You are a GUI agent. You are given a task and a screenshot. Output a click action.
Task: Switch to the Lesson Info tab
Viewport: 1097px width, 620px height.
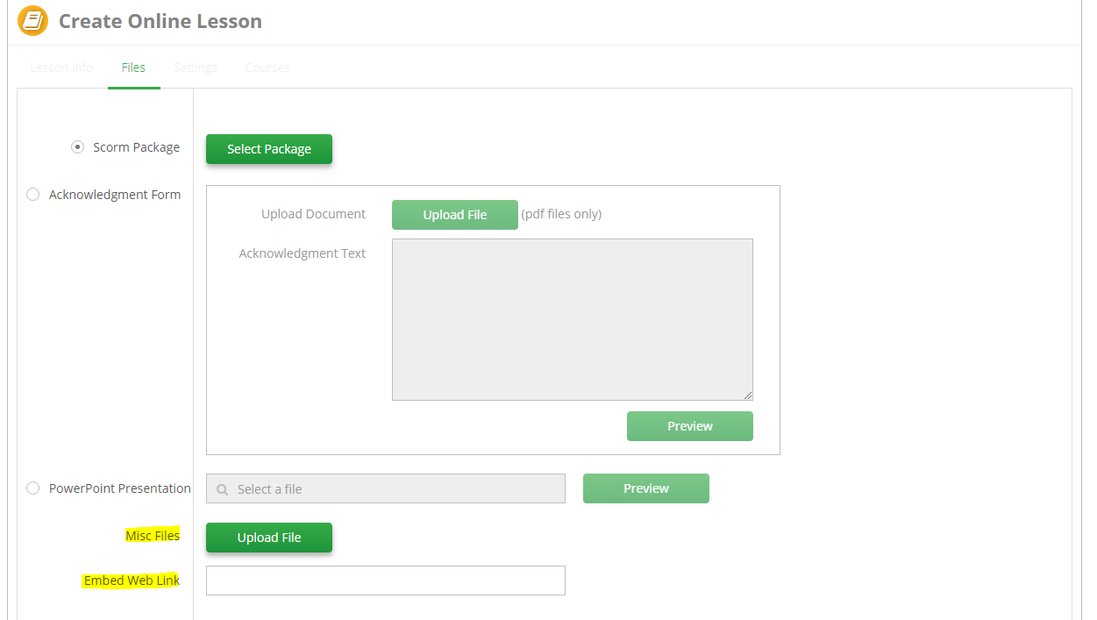click(x=61, y=67)
